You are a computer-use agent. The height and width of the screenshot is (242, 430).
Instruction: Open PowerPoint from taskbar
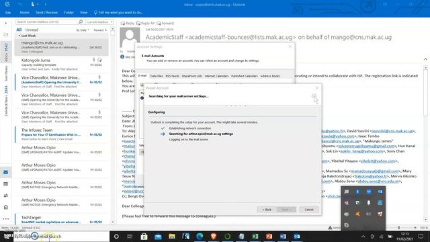click(269, 236)
